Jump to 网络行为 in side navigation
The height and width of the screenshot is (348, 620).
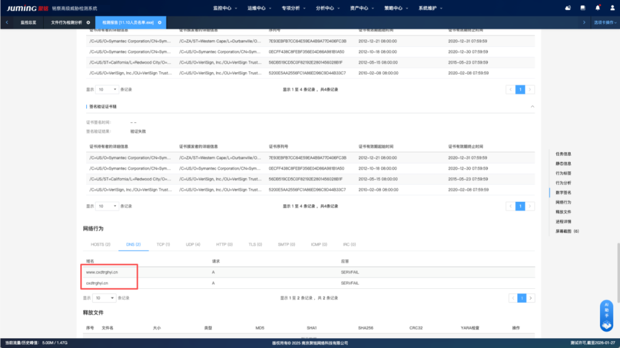(x=563, y=202)
